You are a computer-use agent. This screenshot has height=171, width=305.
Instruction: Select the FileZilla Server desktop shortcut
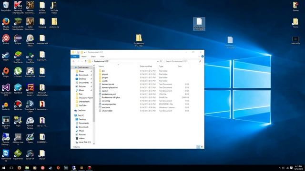(30, 90)
